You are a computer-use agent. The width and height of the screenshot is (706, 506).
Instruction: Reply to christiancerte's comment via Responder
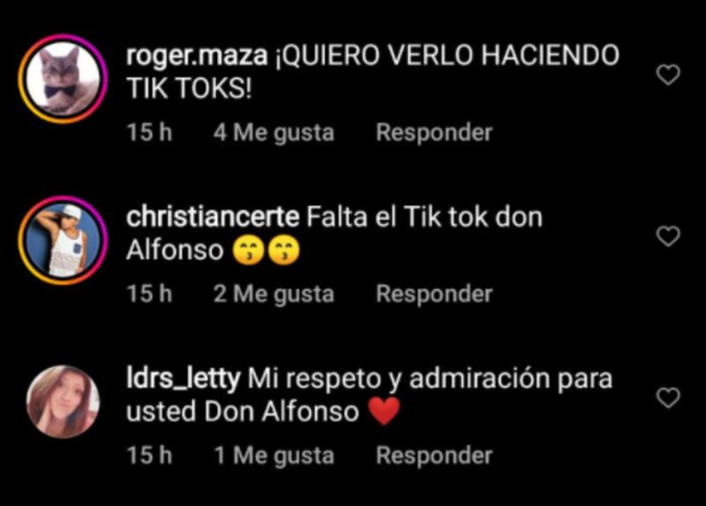[x=434, y=294]
